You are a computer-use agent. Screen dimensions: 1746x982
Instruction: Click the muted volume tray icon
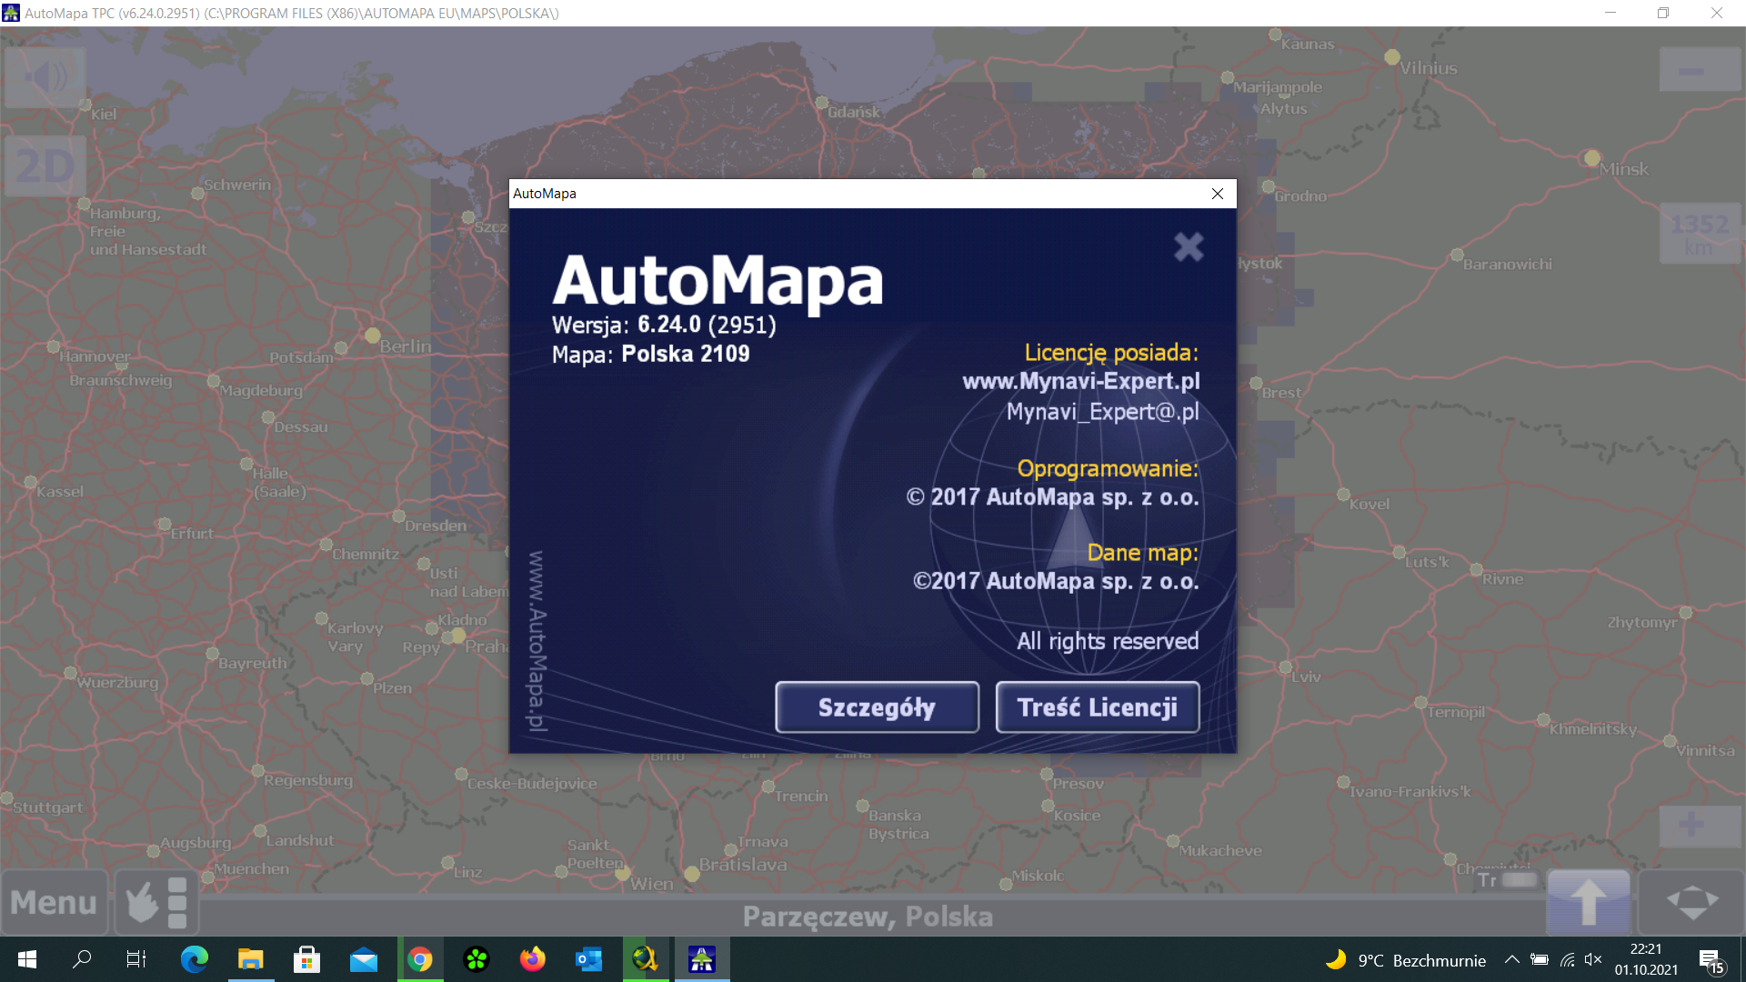(1593, 959)
